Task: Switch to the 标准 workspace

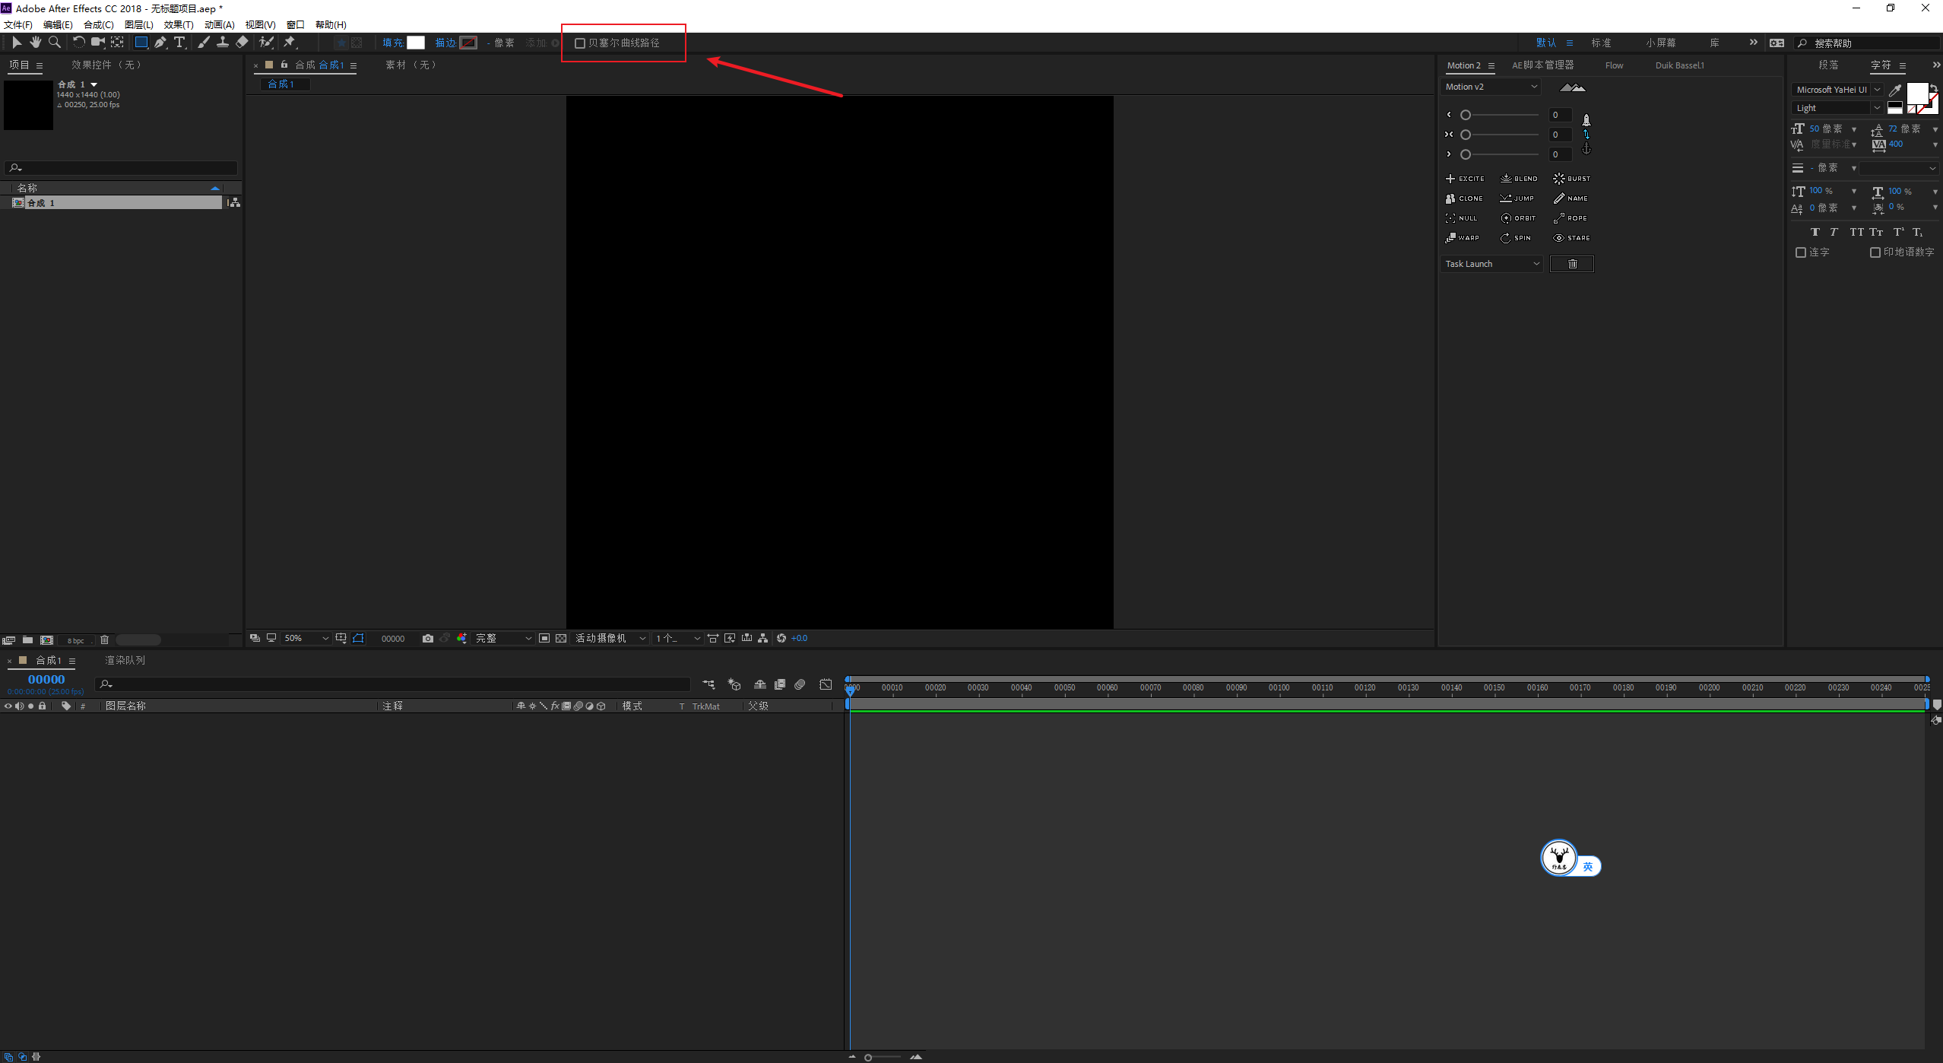Action: 1601,43
